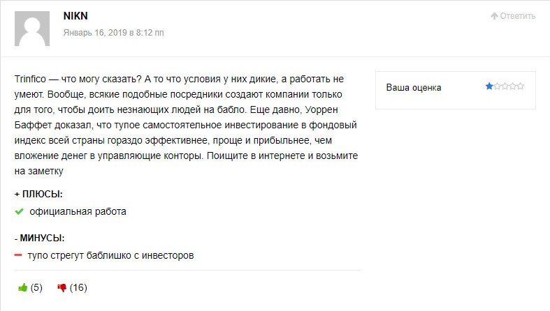Click the gray default user avatar
Viewport: 550px width, 311px height.
coord(32,29)
